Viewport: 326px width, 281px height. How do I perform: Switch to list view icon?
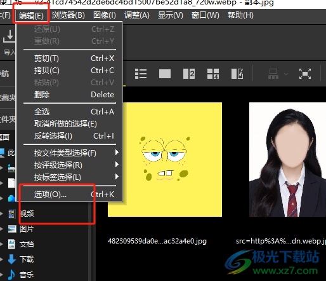141,74
